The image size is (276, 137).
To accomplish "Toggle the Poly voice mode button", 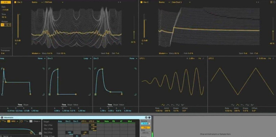I will [x=145, y=128].
